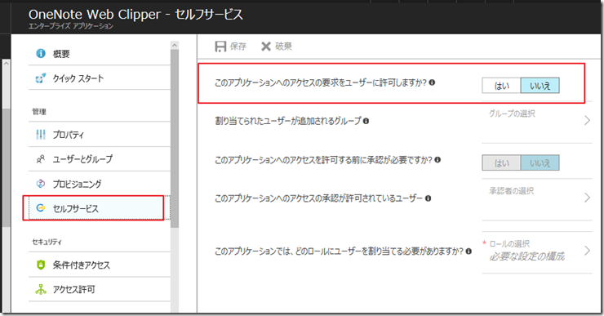Click info icon beside アクセスの要求 question
The height and width of the screenshot is (316, 604).
(x=433, y=82)
